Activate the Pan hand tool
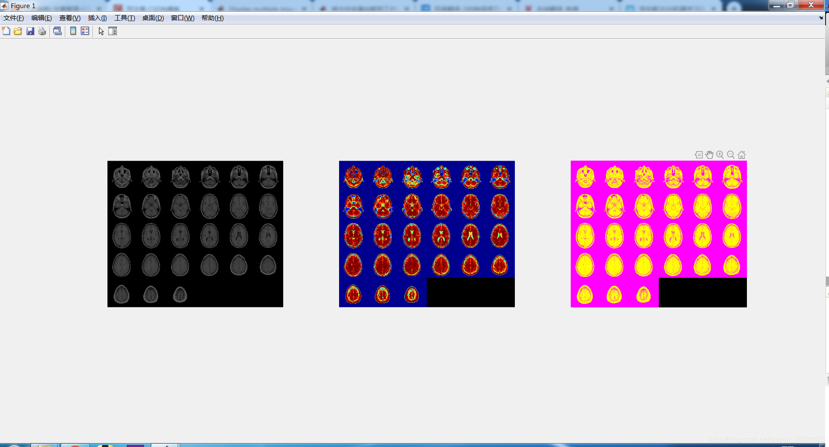Screen dimensions: 829x447 [710, 155]
